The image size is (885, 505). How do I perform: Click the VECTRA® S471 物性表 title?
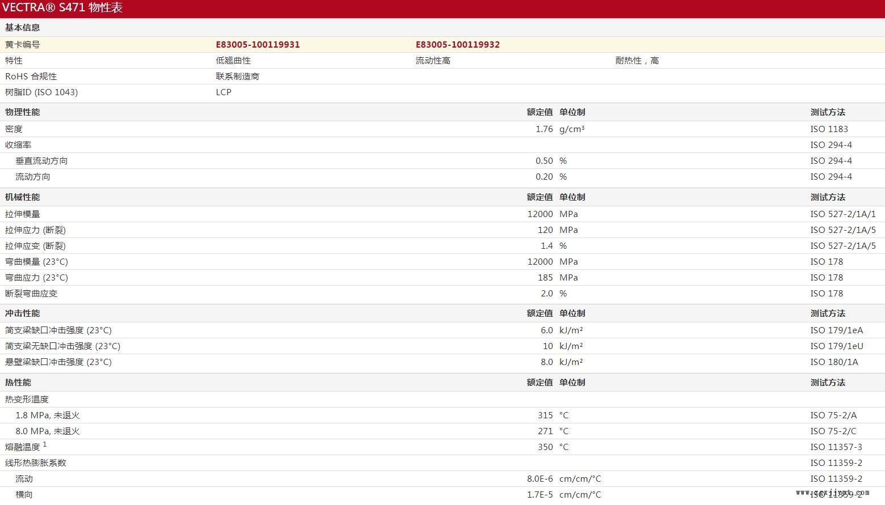[62, 8]
